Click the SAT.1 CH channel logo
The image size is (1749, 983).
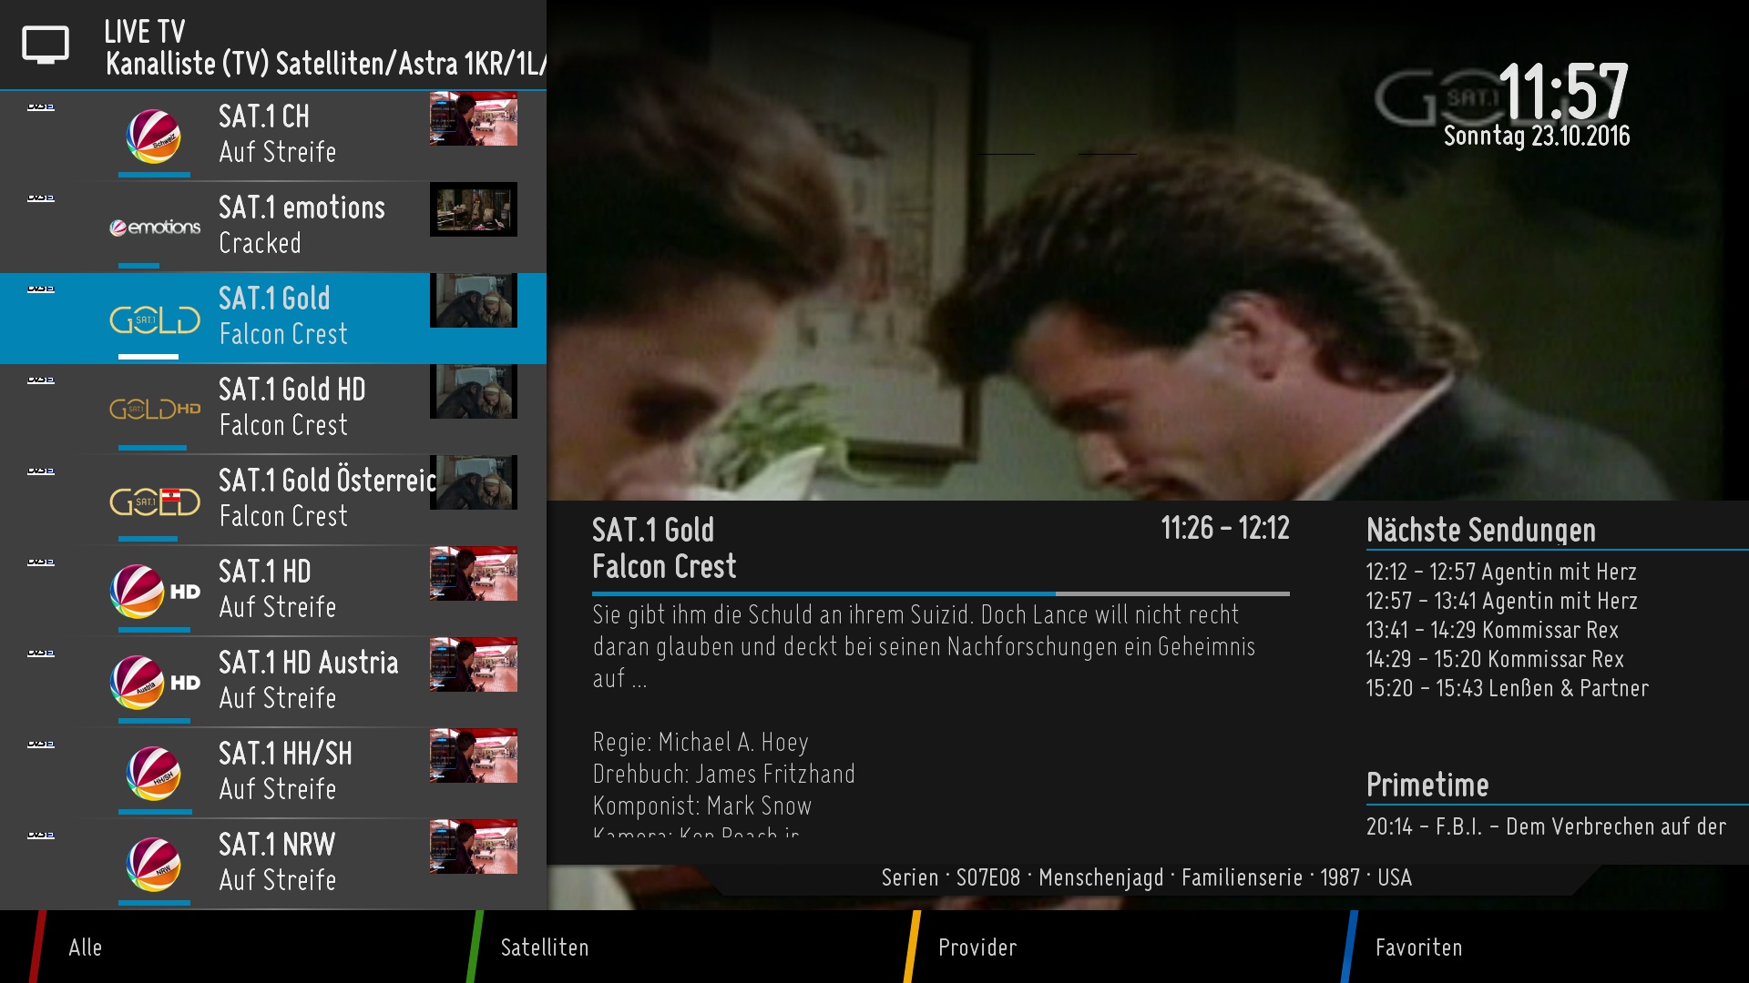[x=153, y=137]
